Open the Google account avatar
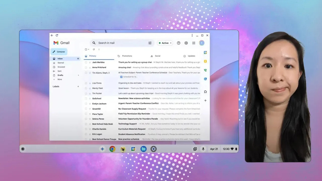The image size is (322, 181). (202, 43)
